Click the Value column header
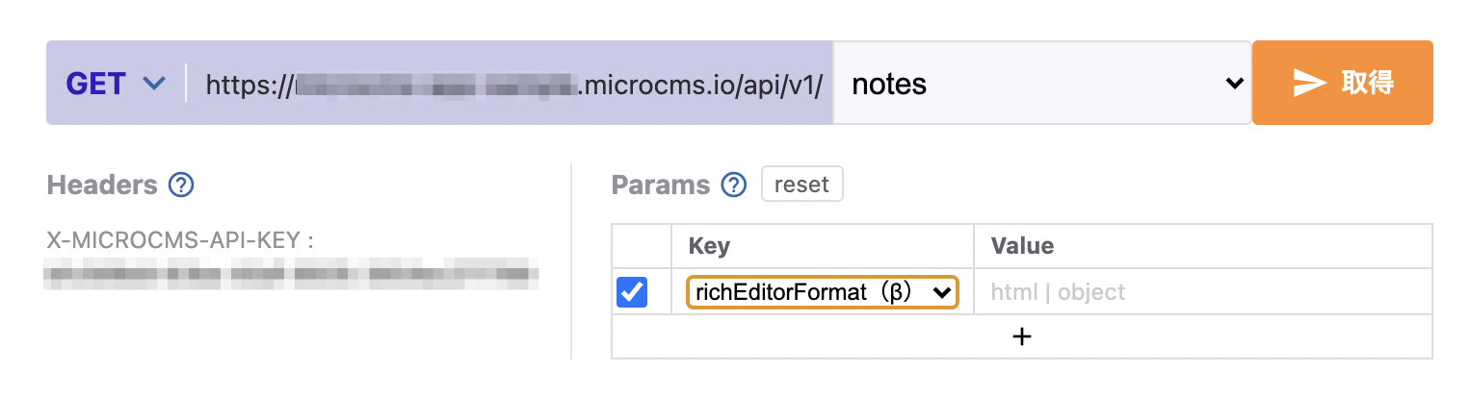Screen dimensions: 1470x396 point(1022,246)
